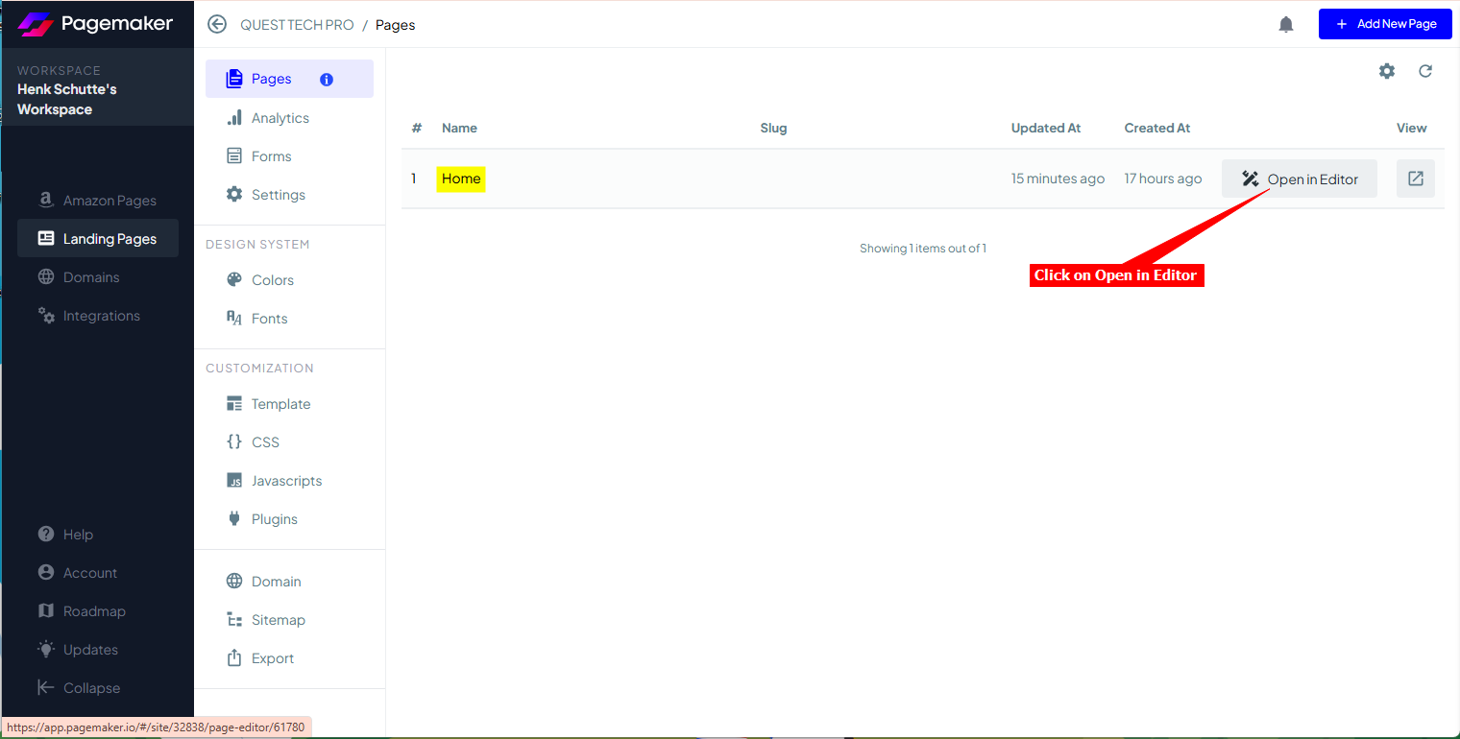The height and width of the screenshot is (739, 1460).
Task: Open the Template layout icon
Action: pos(234,404)
